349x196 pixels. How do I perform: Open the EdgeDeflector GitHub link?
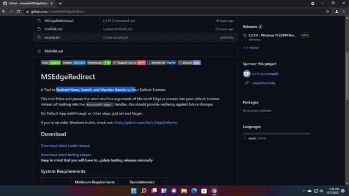click(x=146, y=122)
